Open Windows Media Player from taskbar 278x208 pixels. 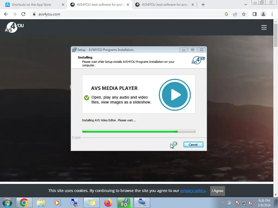pos(57,203)
